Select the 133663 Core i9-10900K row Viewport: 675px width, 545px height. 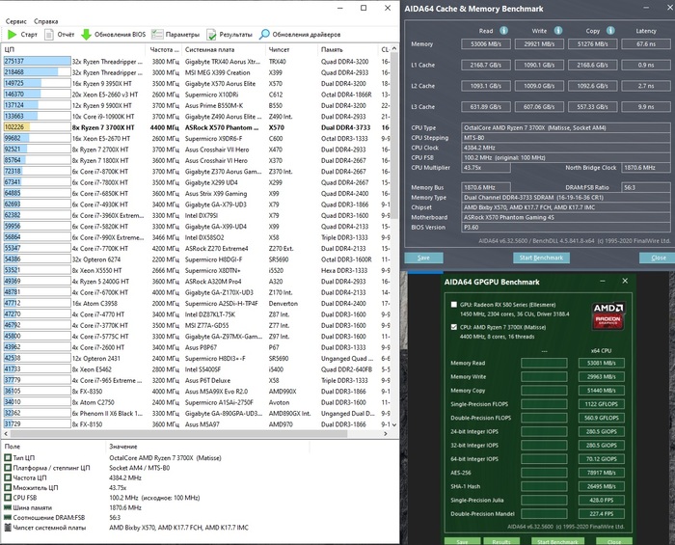tap(197, 116)
